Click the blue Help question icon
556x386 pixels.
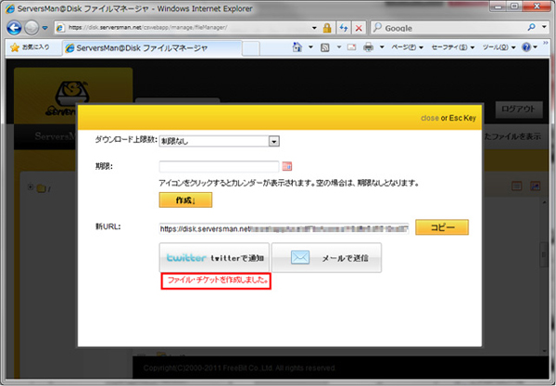[x=526, y=47]
